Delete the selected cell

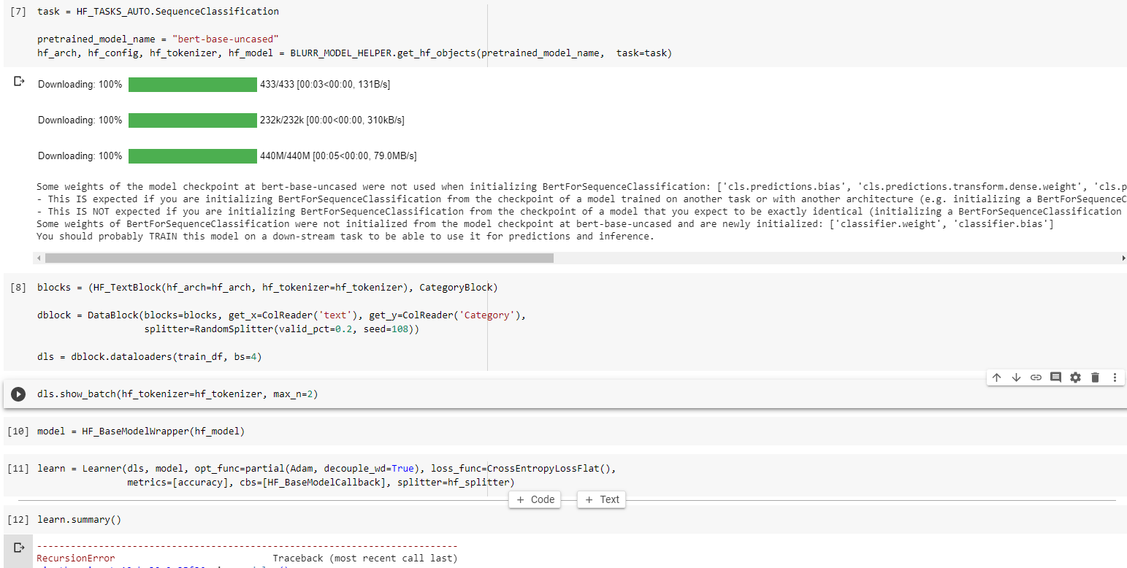(1095, 377)
